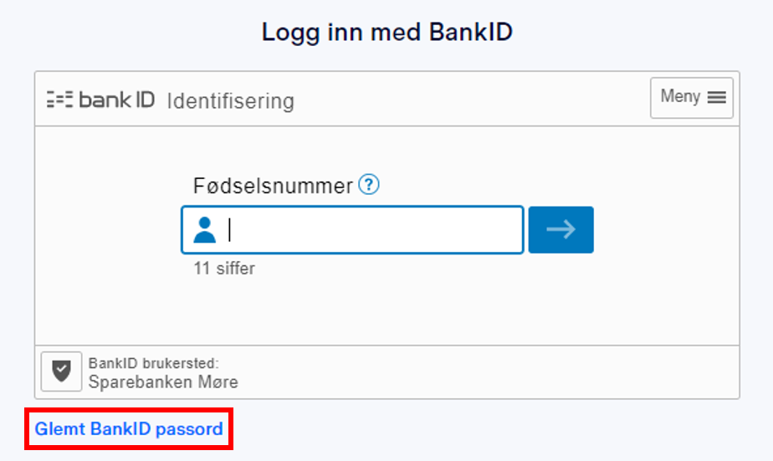Viewport: 773px width, 461px height.
Task: Submit with the blue arrow button
Action: 561,230
